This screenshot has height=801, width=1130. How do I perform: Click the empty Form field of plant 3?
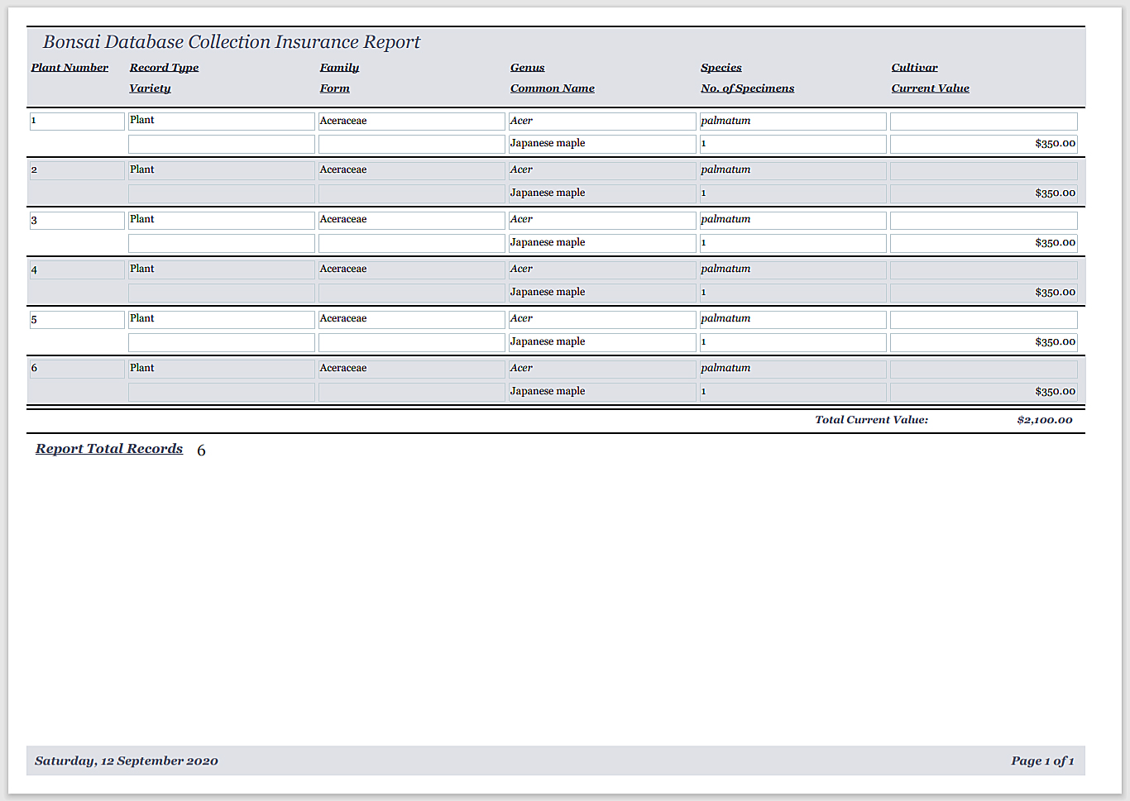click(412, 243)
